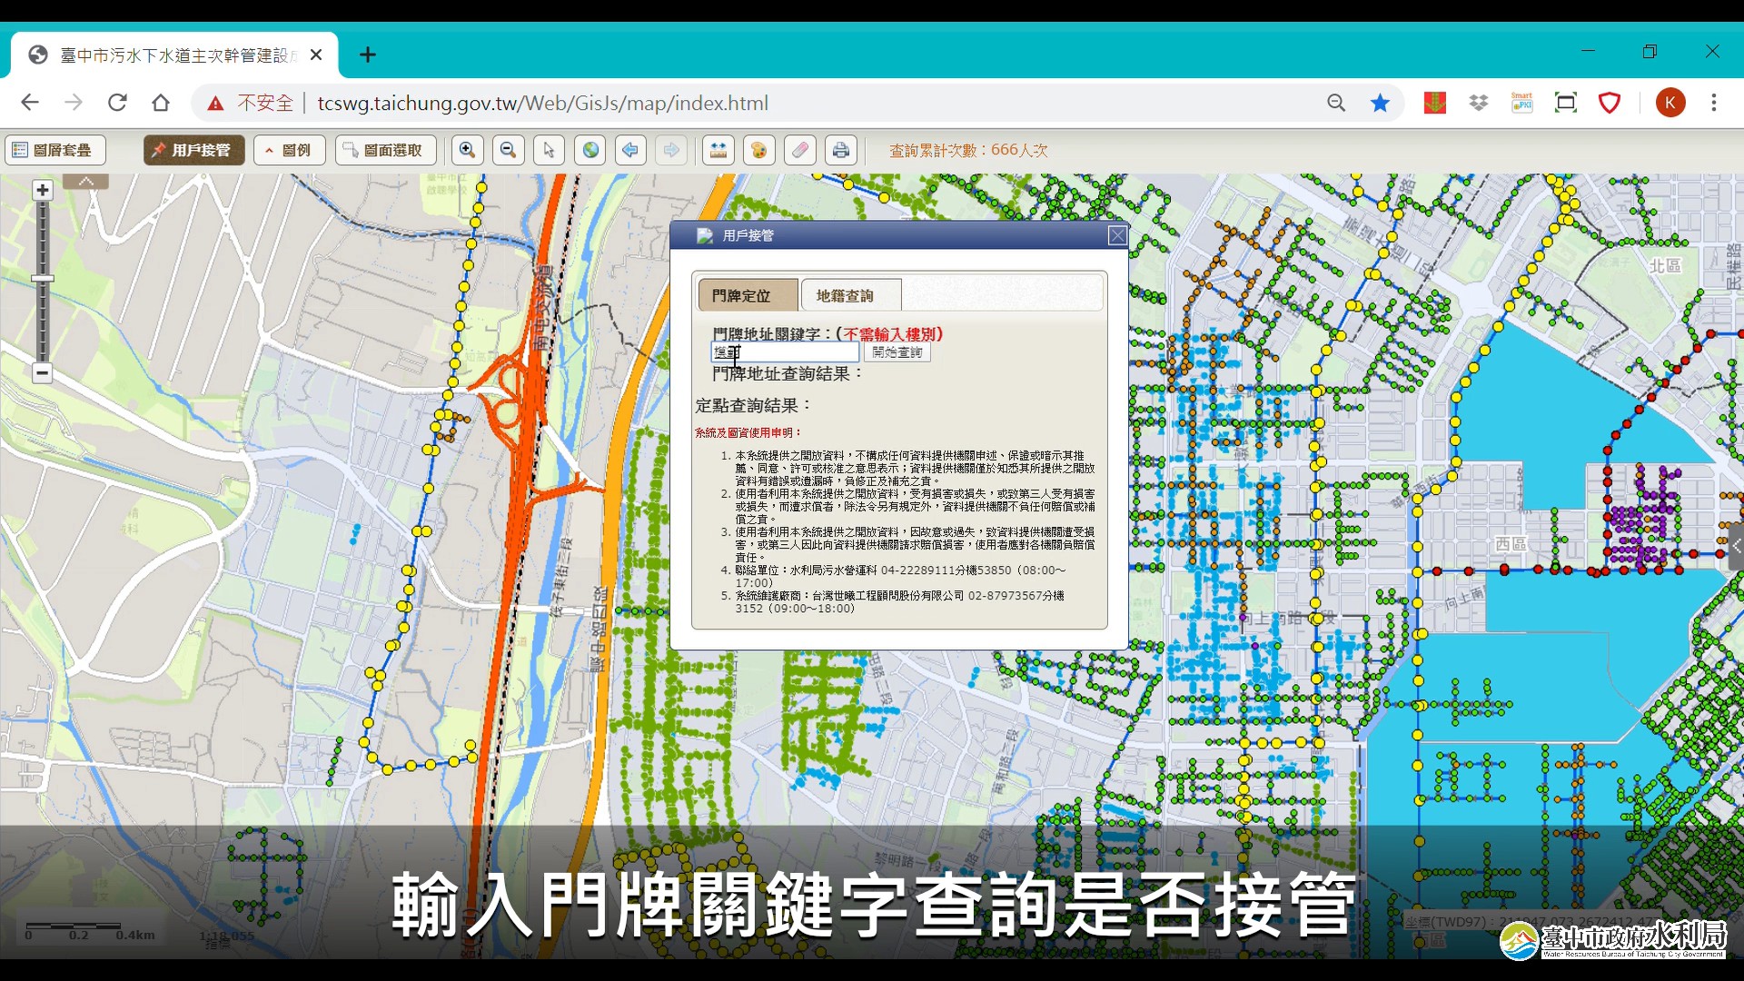Screen dimensions: 1744x981
Task: Expand the 圖例 legend dropdown
Action: click(x=289, y=150)
